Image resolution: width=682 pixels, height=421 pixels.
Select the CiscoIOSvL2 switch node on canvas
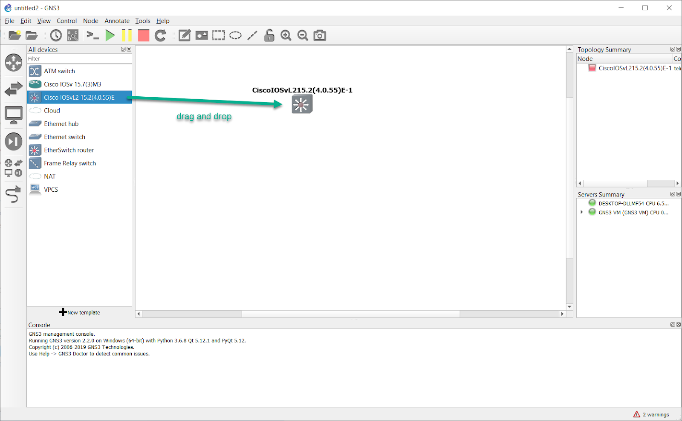pos(302,104)
